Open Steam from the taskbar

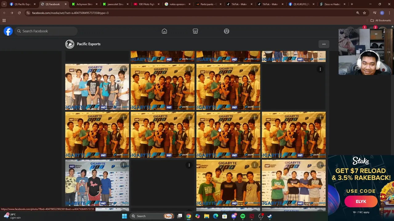point(270,216)
